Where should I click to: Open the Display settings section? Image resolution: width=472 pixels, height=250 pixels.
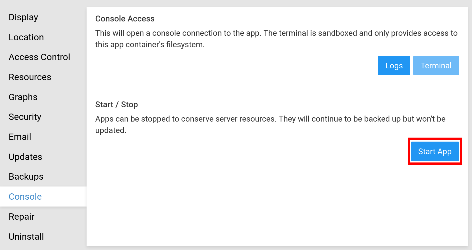tap(23, 17)
